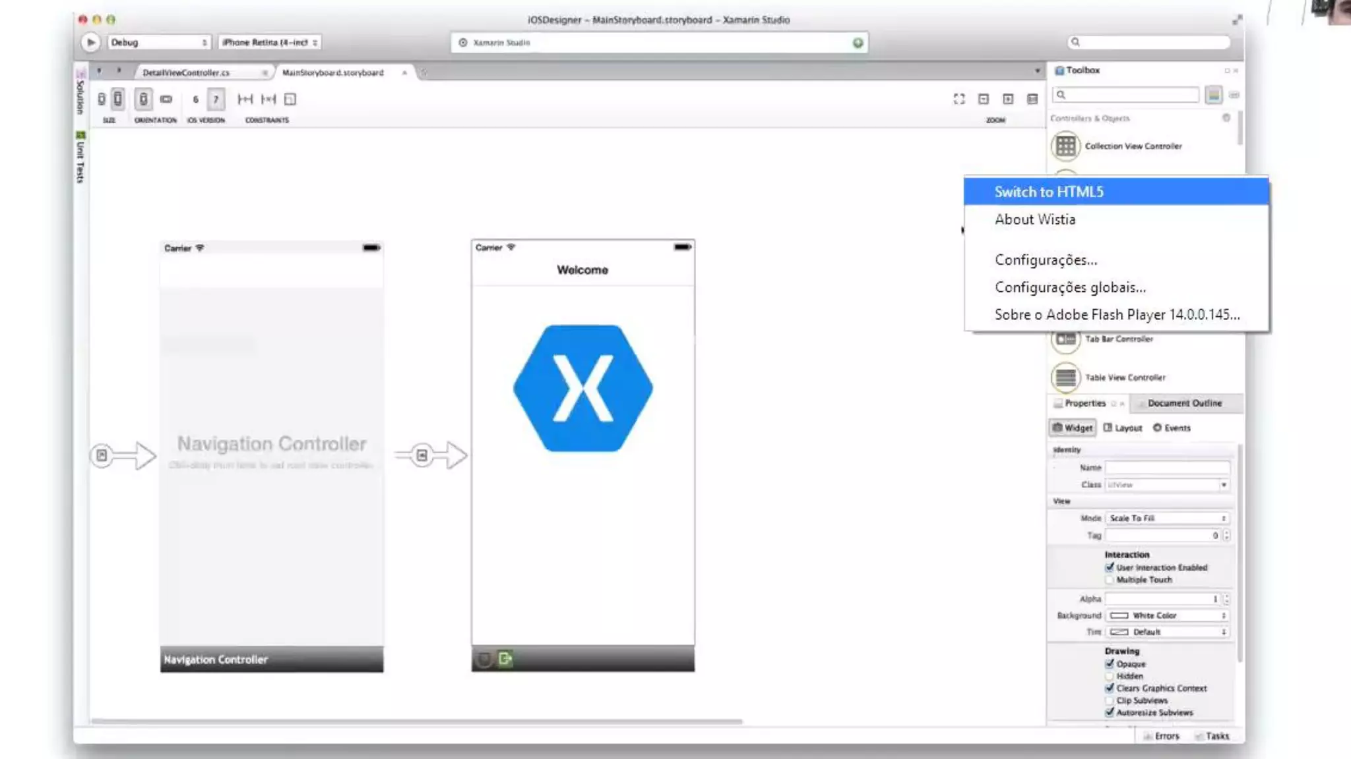This screenshot has width=1351, height=759.
Task: Click the remove constraints icon
Action: coord(268,99)
